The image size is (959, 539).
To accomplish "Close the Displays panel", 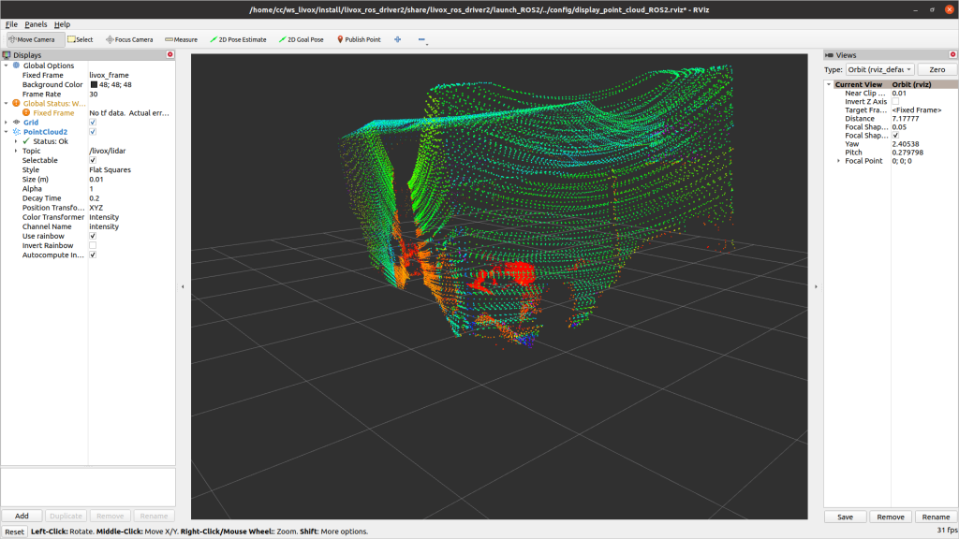I will click(x=170, y=55).
